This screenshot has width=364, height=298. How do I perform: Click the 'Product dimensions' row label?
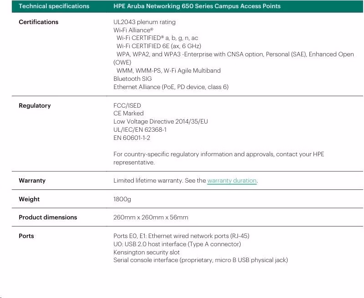48,217
